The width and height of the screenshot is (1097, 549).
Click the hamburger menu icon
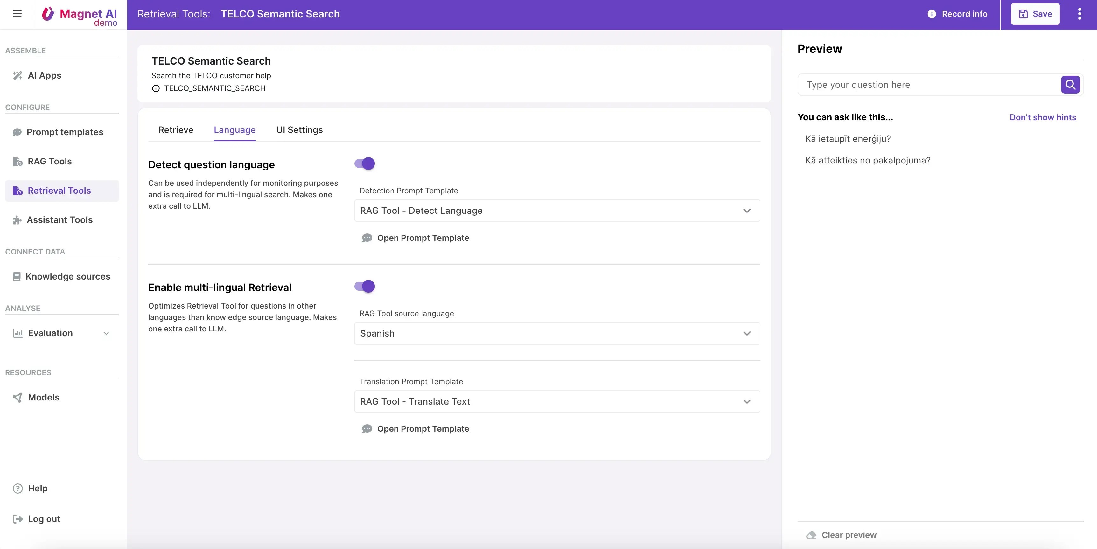(x=17, y=14)
